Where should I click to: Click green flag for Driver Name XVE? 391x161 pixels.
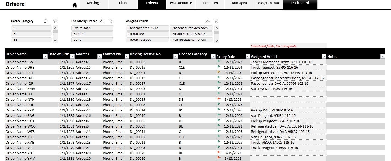click(219, 142)
